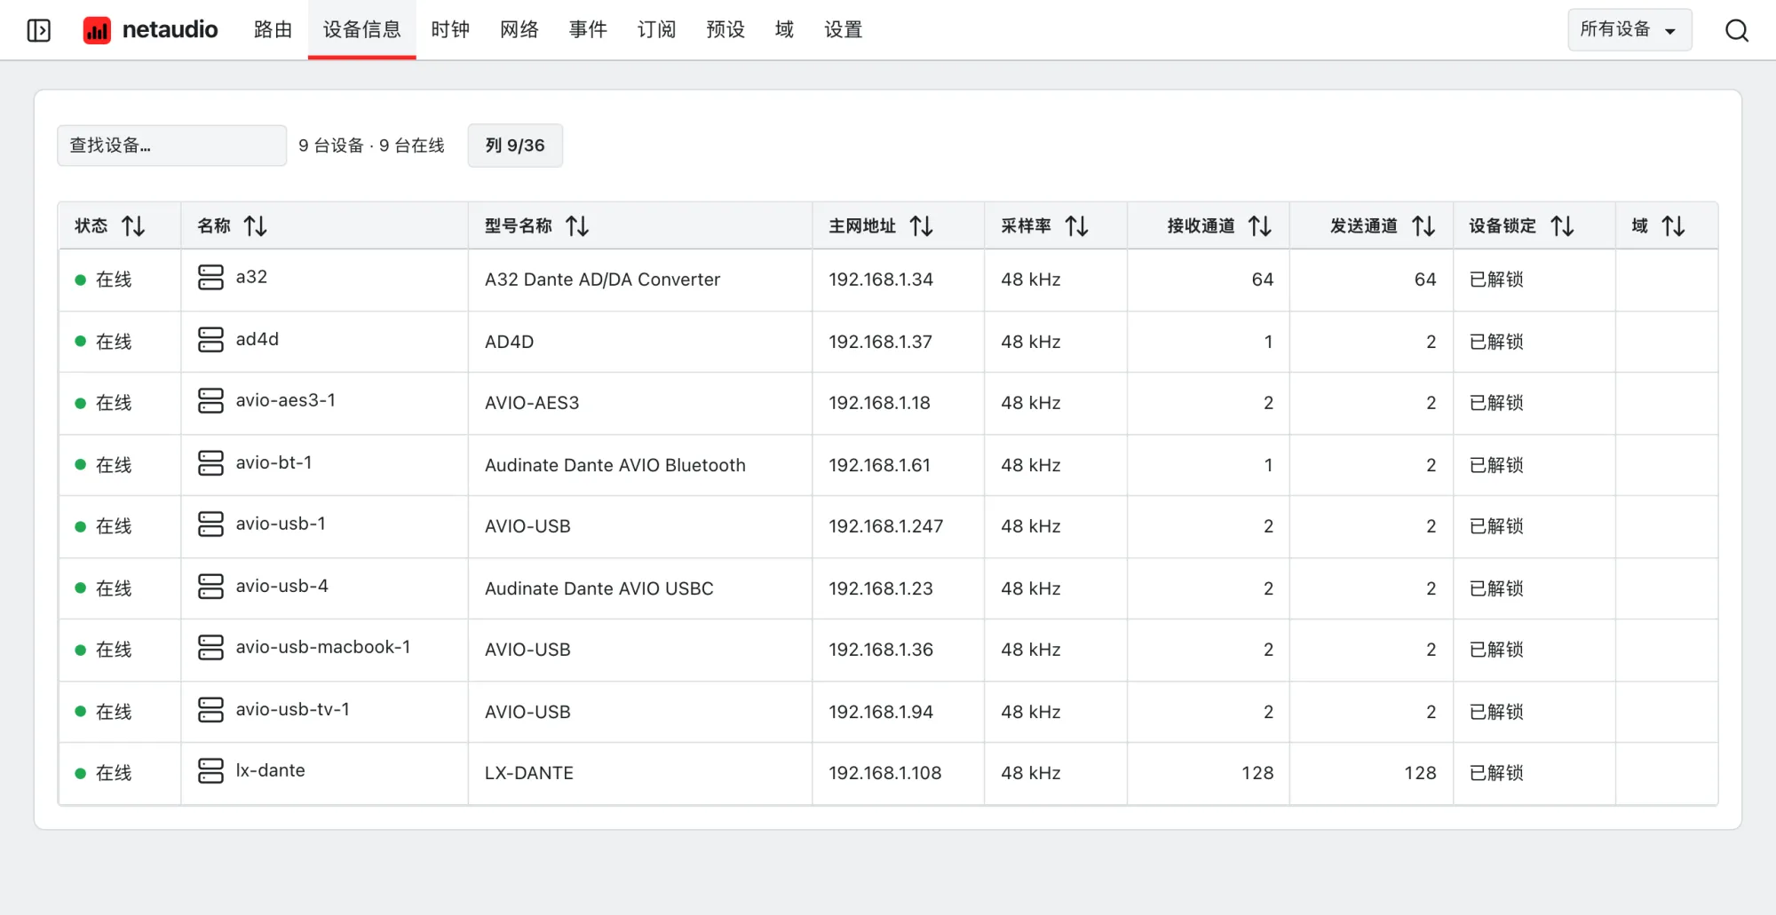The height and width of the screenshot is (915, 1776).
Task: Sort by 发送通道 column arrows
Action: [x=1423, y=226]
